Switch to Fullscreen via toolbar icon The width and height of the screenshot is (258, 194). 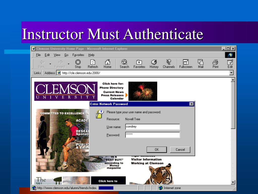click(x=186, y=62)
